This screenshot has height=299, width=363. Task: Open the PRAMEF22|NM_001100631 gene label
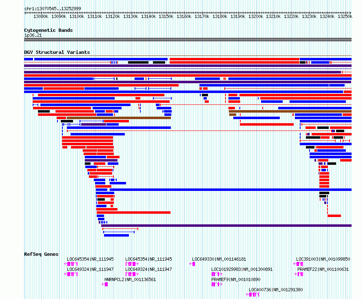[323, 269]
